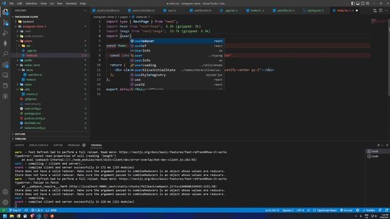Click the sync changes status bar icon
Screen dimensions: 390x219
pyautogui.click(x=26, y=210)
